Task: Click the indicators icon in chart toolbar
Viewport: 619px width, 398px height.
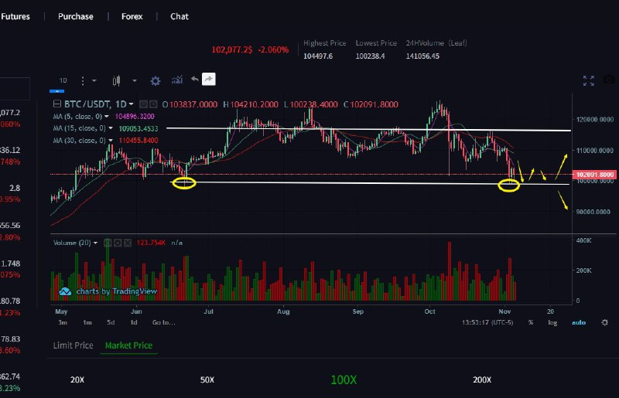Action: coord(176,80)
